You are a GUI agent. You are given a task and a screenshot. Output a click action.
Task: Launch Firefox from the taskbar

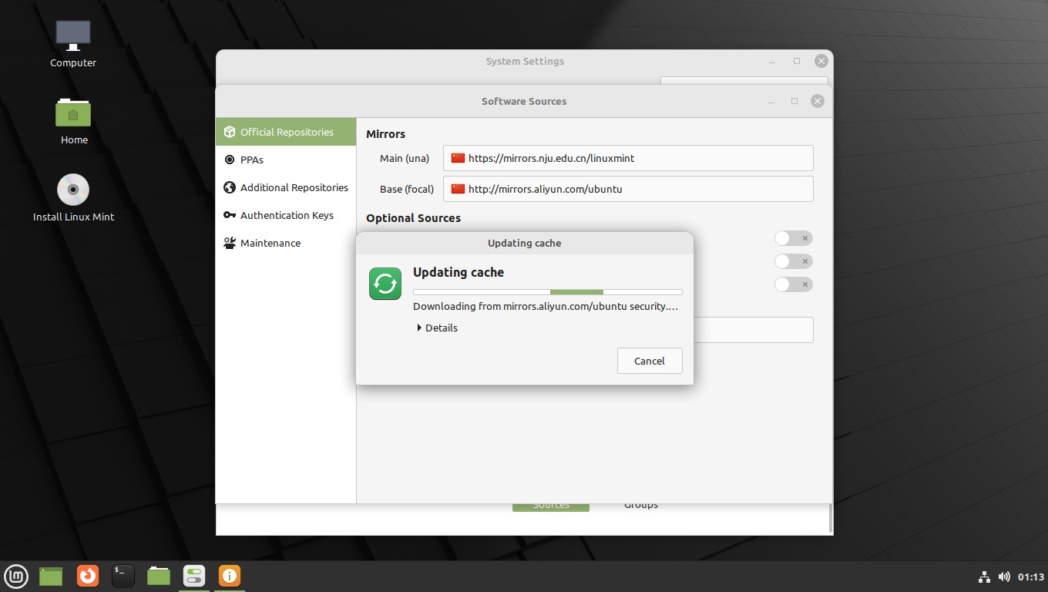87,576
